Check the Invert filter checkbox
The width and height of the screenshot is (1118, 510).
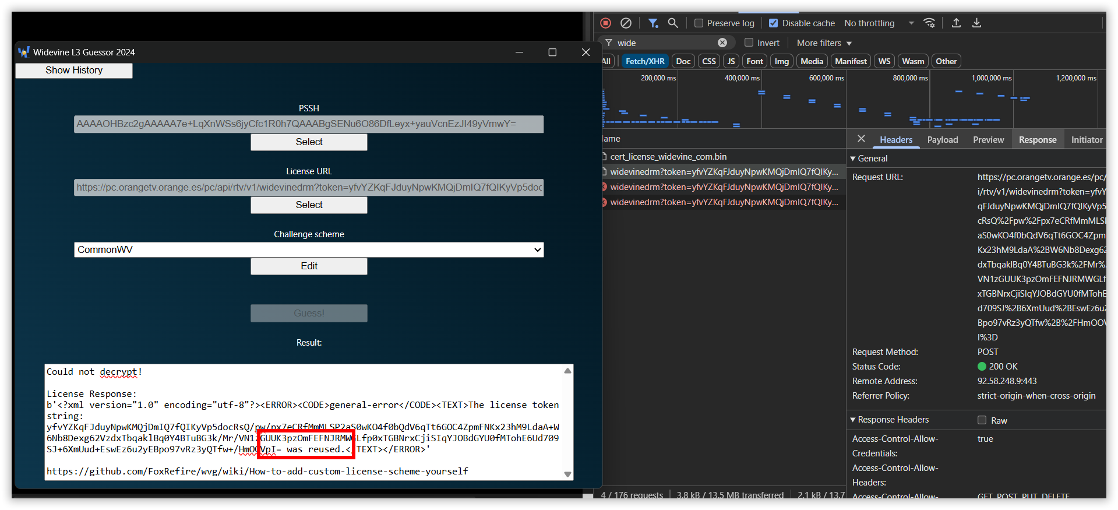click(x=749, y=43)
